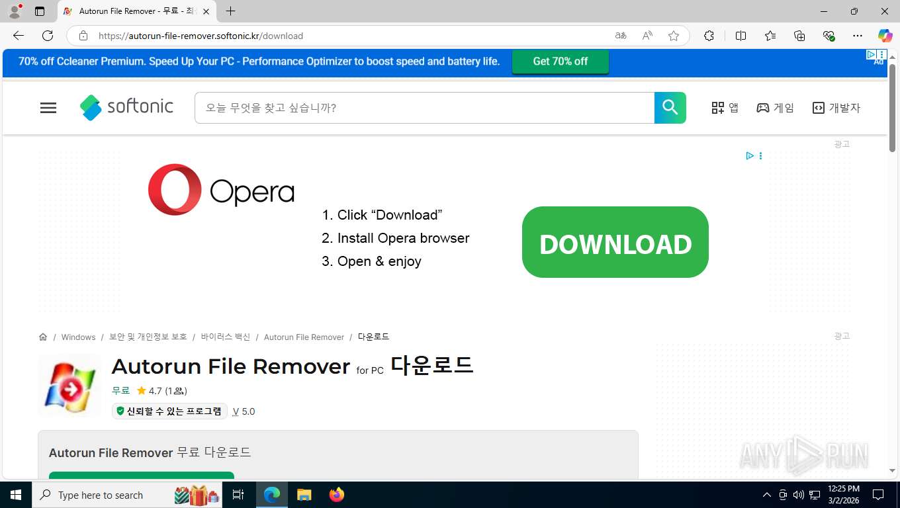Click scrollbar down arrow
The image size is (900, 508).
point(892,470)
